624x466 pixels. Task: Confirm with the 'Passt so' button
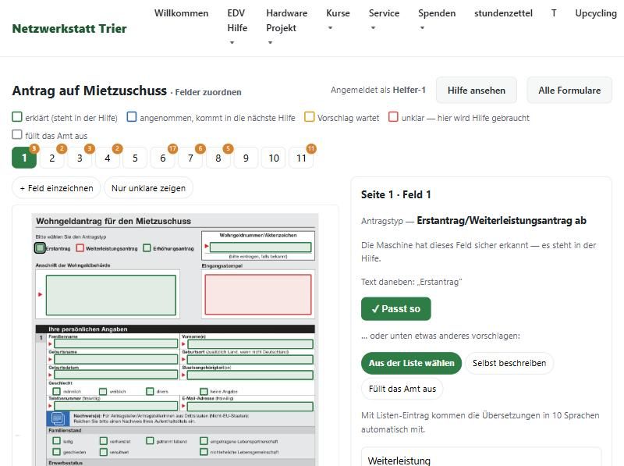396,308
